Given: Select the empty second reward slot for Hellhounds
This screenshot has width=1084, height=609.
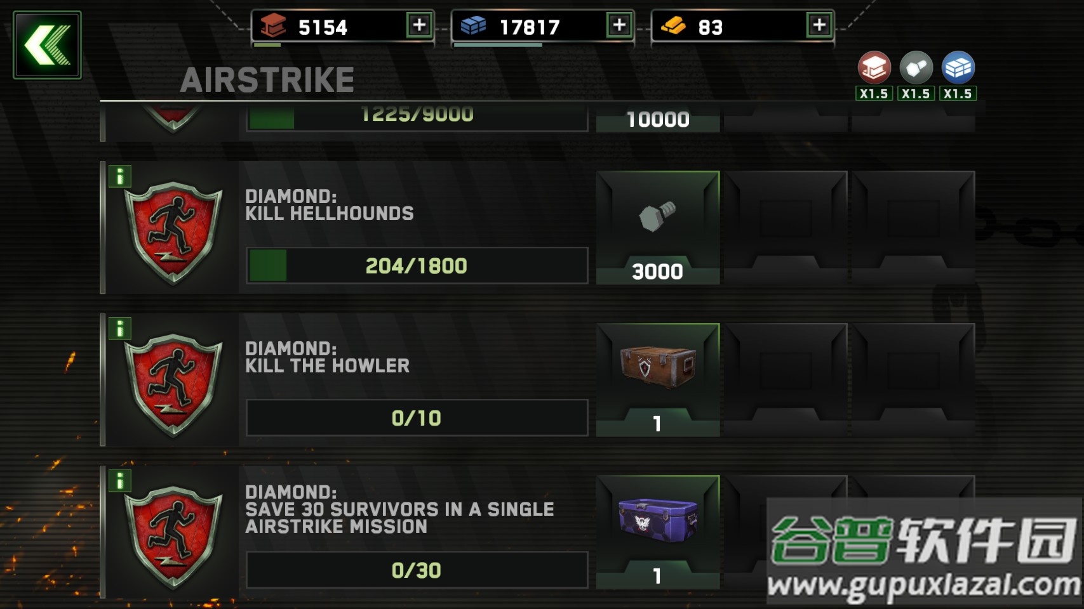Looking at the screenshot, I should coord(786,228).
